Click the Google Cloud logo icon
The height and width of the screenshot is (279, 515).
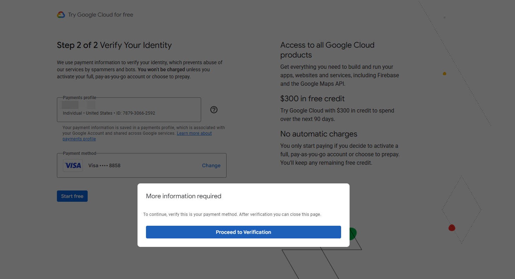[x=61, y=15]
